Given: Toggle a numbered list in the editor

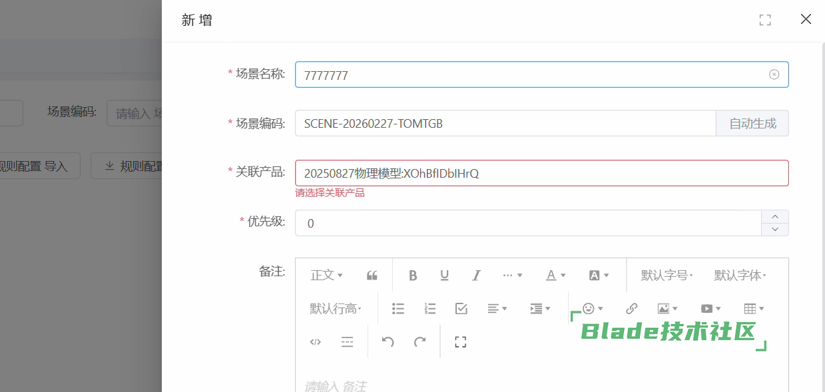Looking at the screenshot, I should pos(429,308).
